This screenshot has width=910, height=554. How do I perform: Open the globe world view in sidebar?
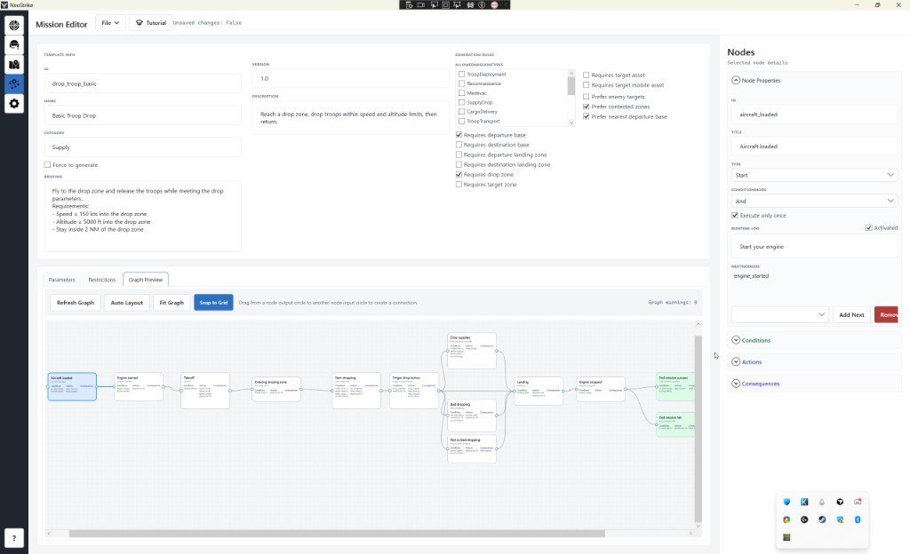click(14, 25)
